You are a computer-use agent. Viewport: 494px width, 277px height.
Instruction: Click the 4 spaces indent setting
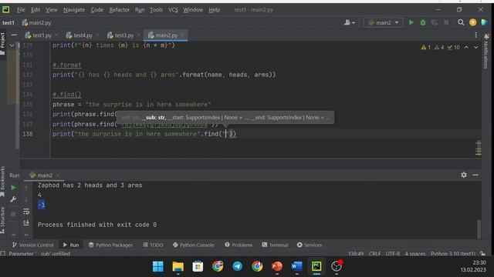[x=415, y=253]
